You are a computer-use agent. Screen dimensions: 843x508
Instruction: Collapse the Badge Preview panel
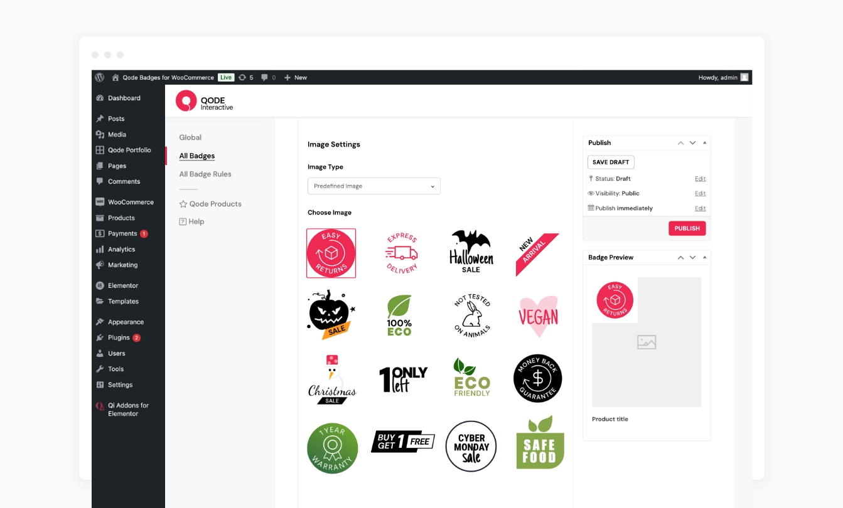704,257
